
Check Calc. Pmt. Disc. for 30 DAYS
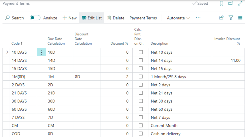(141, 101)
